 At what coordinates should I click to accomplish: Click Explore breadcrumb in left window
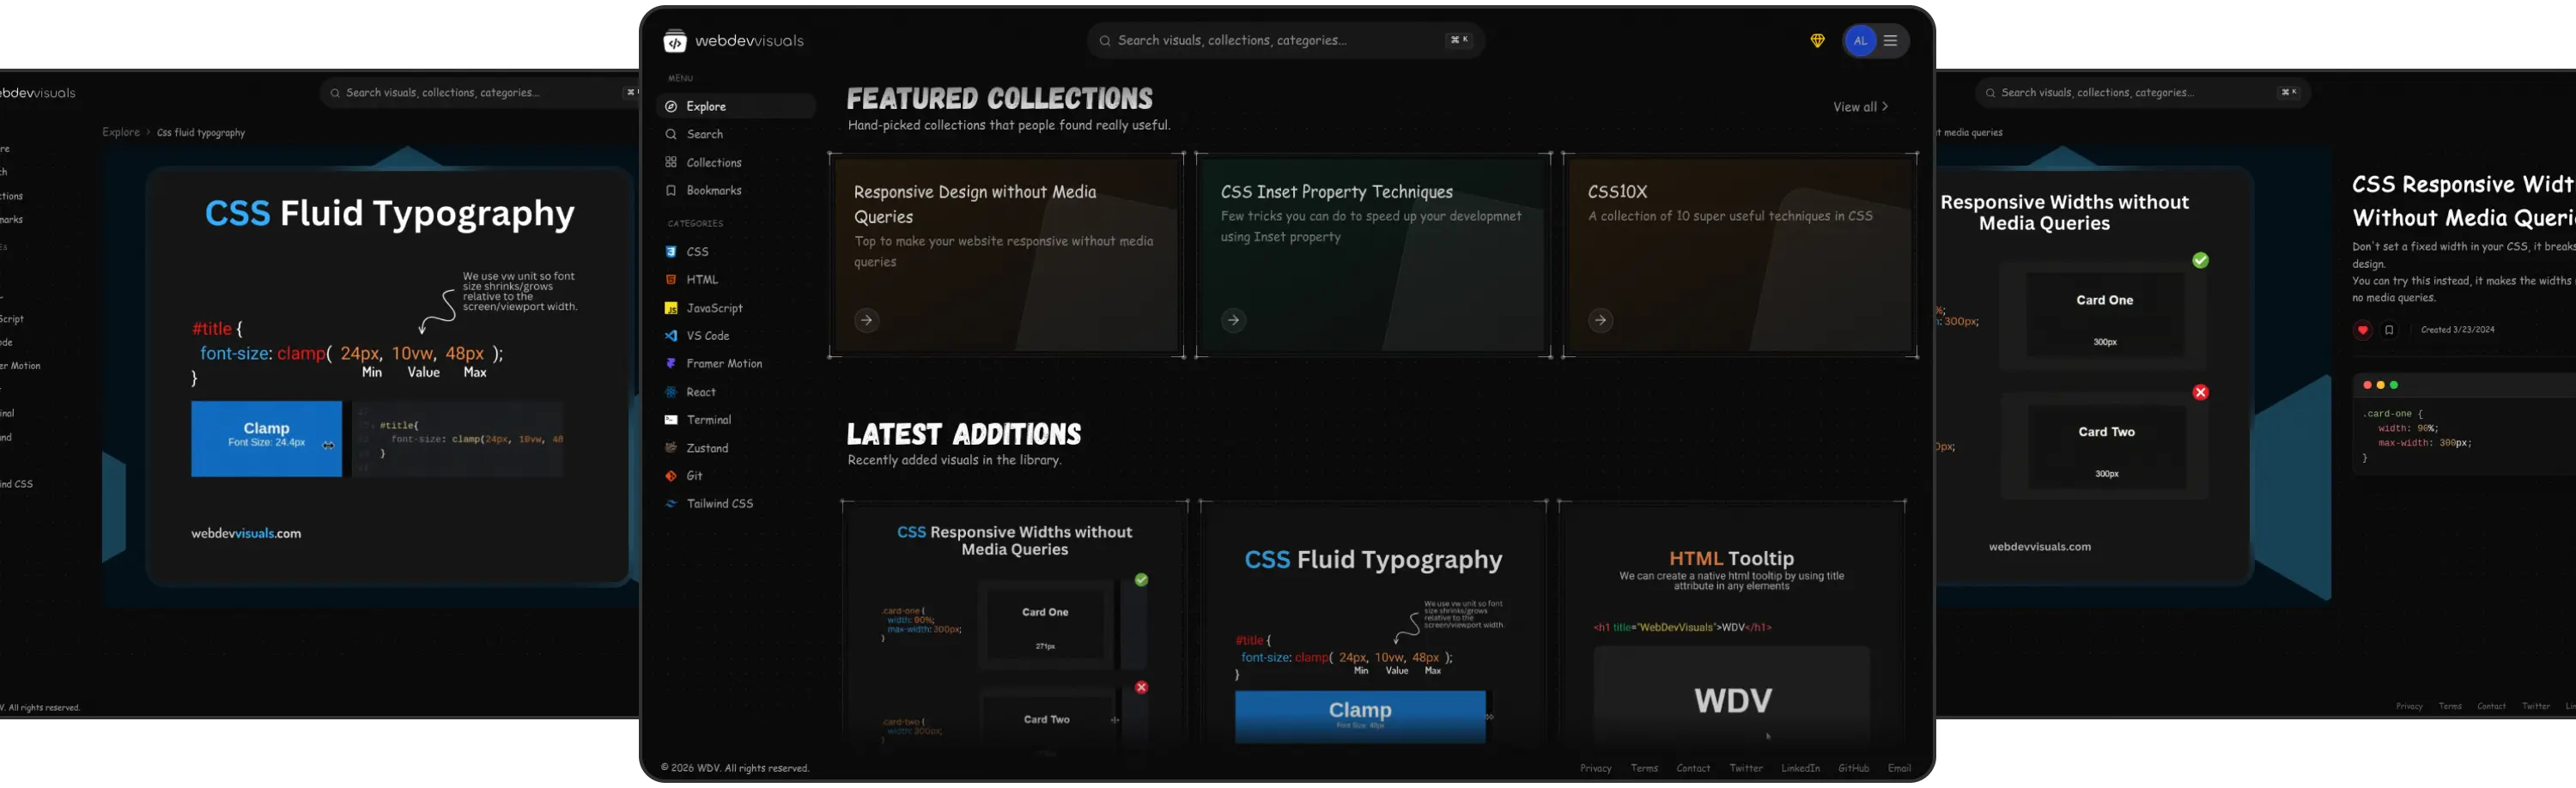(x=121, y=132)
